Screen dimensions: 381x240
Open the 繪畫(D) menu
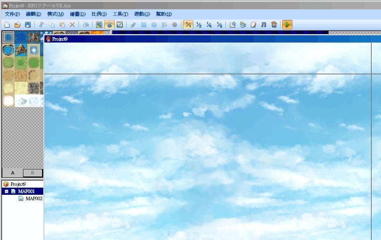[x=78, y=14]
